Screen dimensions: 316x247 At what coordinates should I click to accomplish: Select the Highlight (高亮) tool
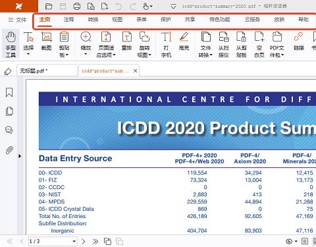coord(184,41)
